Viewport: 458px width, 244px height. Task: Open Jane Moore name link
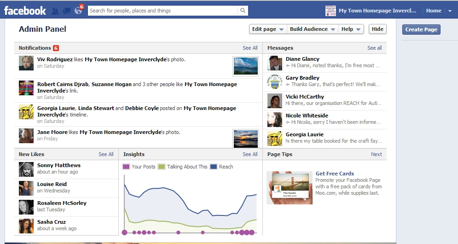click(x=52, y=132)
